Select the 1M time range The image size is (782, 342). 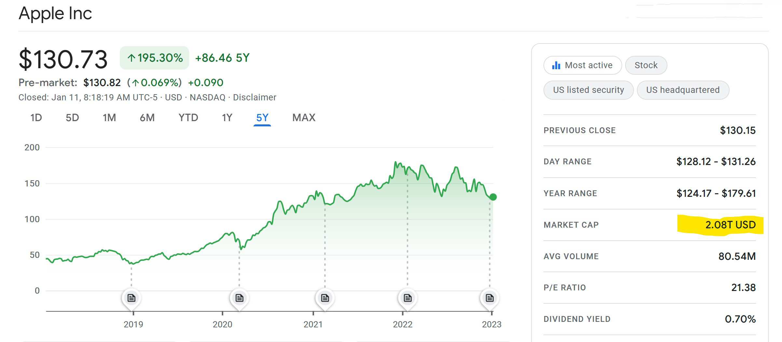(x=109, y=118)
